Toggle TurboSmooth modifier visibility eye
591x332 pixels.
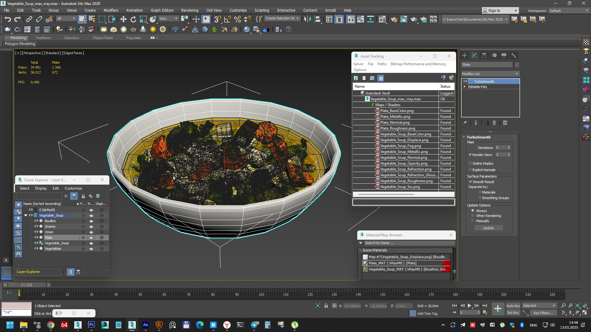(x=465, y=82)
